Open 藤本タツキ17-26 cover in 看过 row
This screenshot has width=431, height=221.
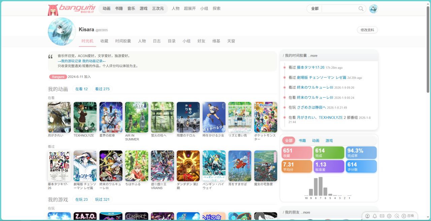59,166
